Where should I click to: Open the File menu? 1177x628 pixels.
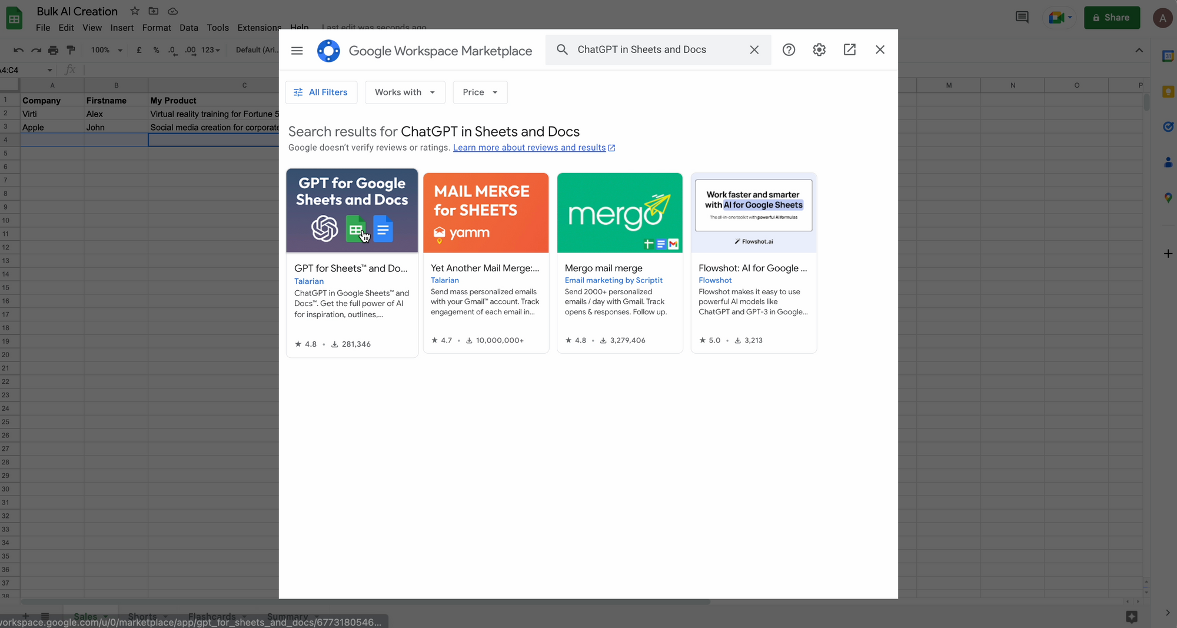43,28
